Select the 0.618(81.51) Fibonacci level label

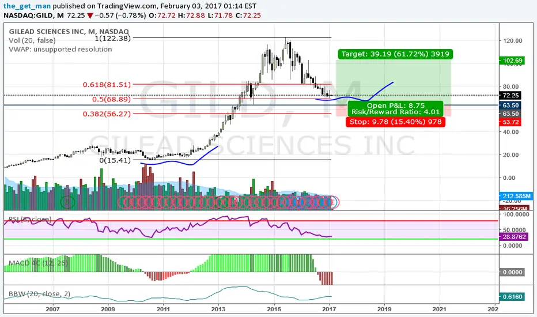pos(107,85)
